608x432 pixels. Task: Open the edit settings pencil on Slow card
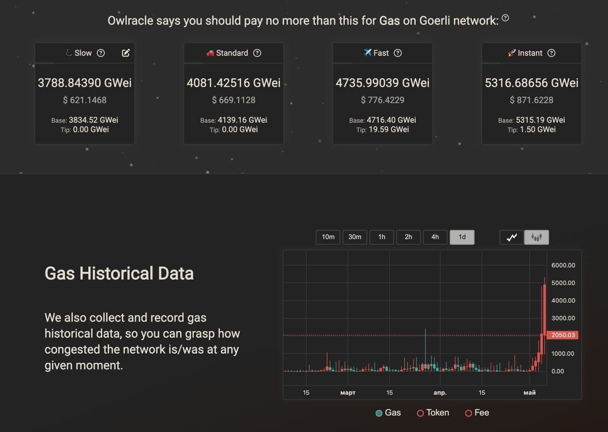125,53
